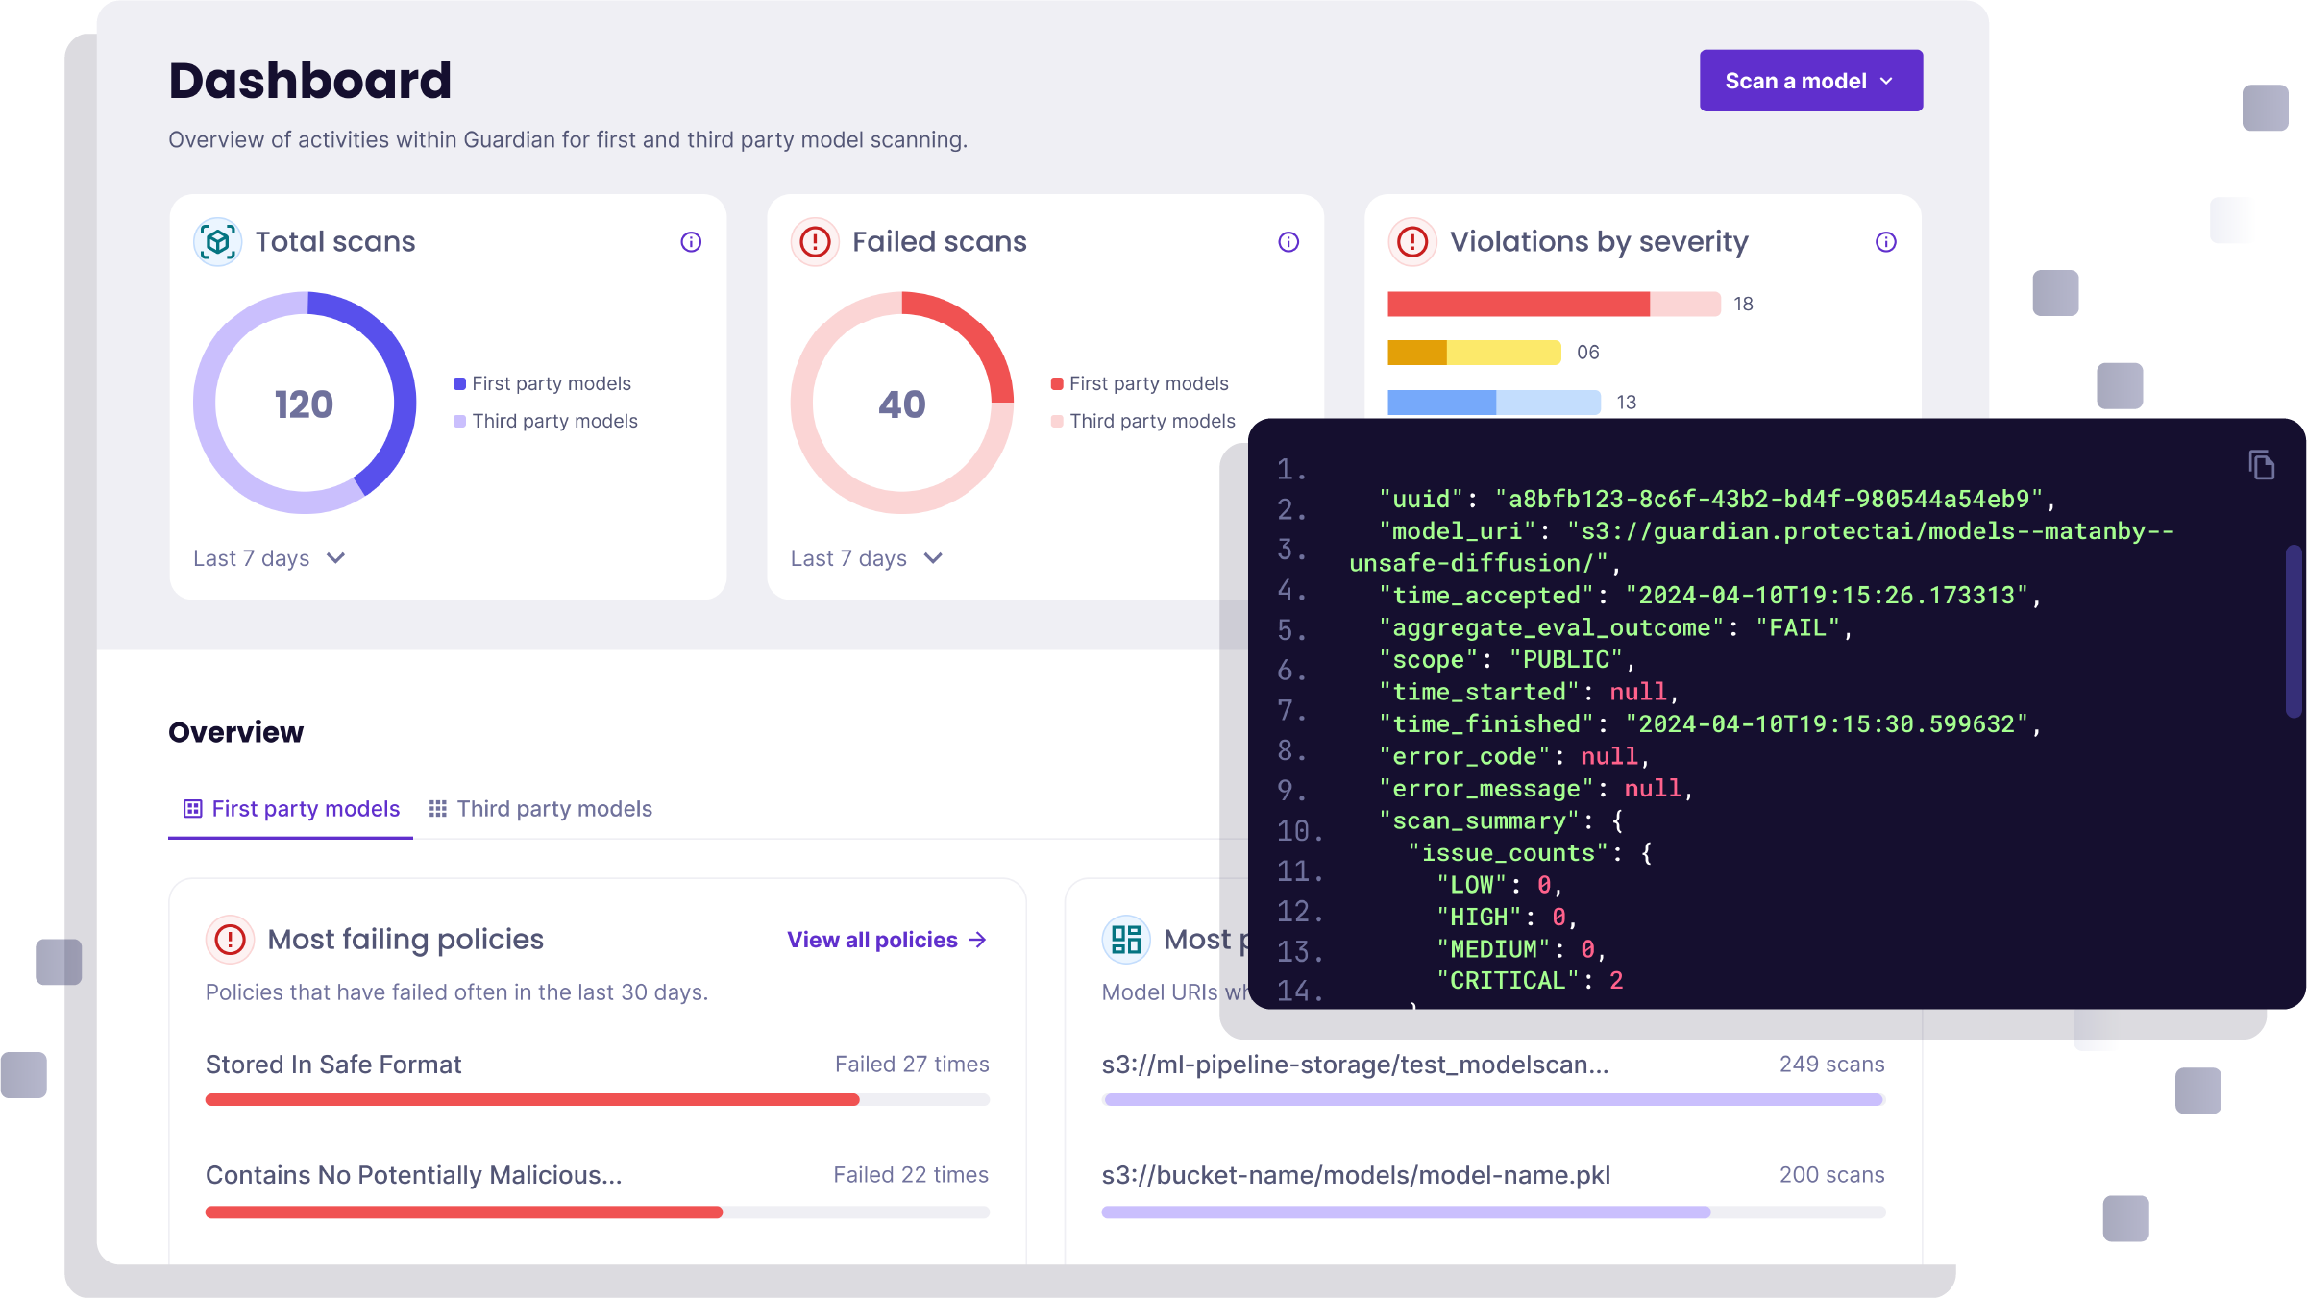Viewport: 2307px width, 1298px height.
Task: Open the Failed scans info tooltip
Action: click(1288, 241)
